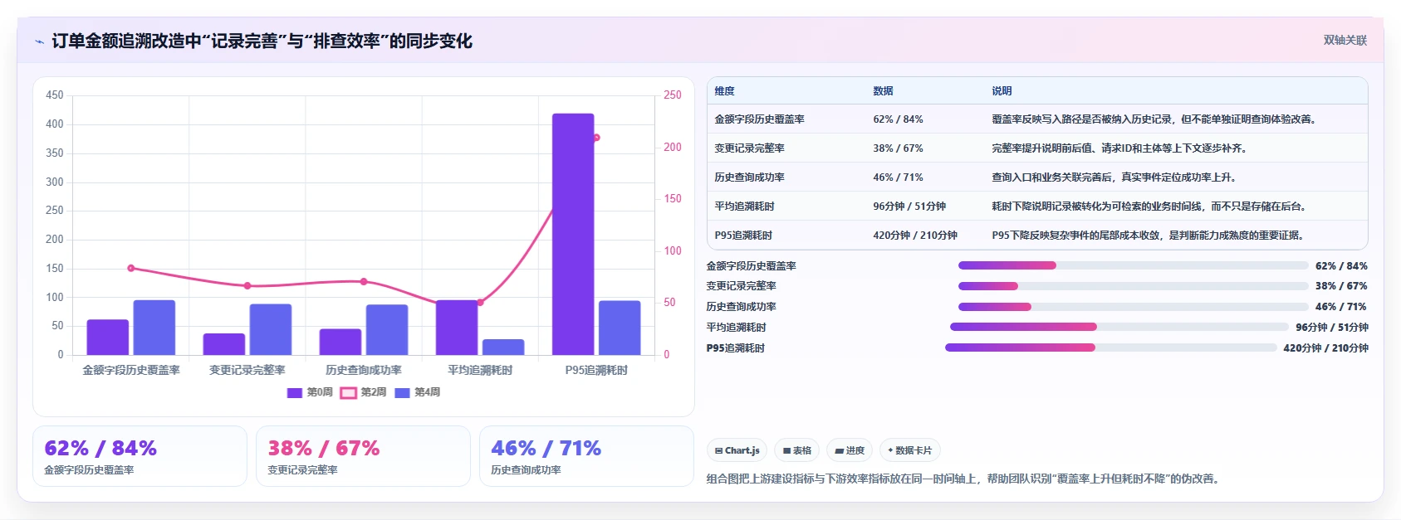Click the star icon in the 数据卡片 chip
Viewport: 1401px width, 520px height.
tap(890, 450)
